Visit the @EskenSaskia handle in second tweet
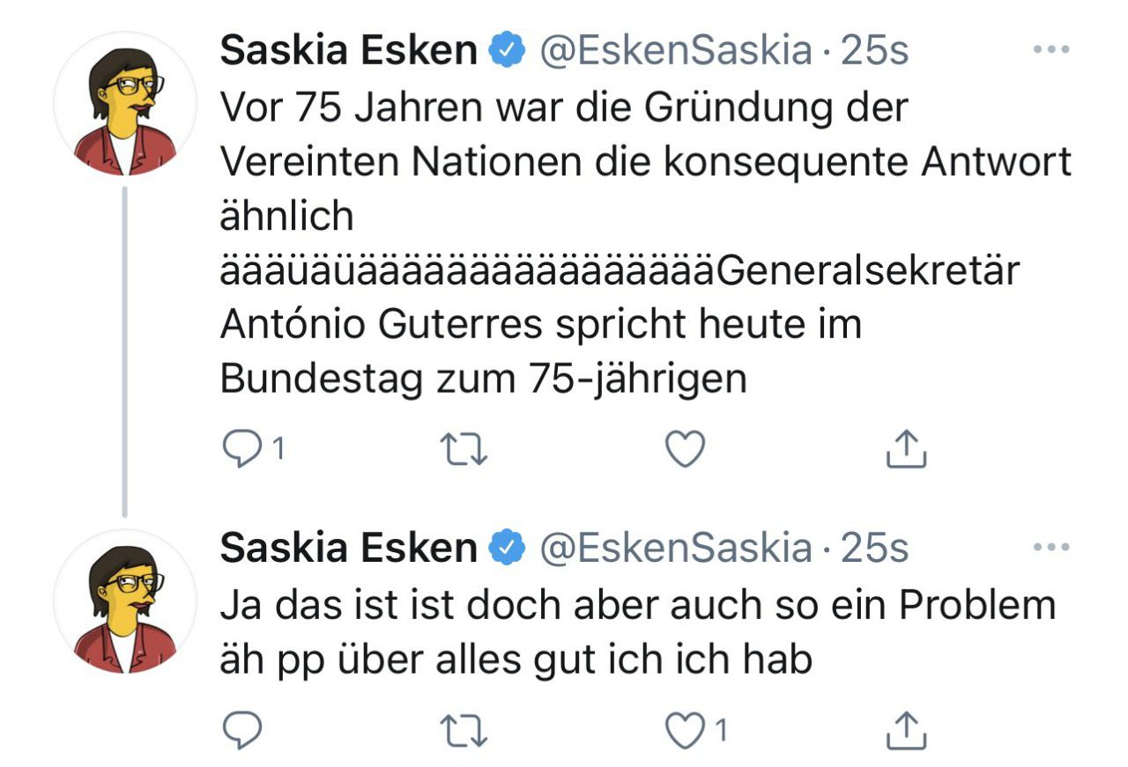The height and width of the screenshot is (767, 1128). pos(674,549)
